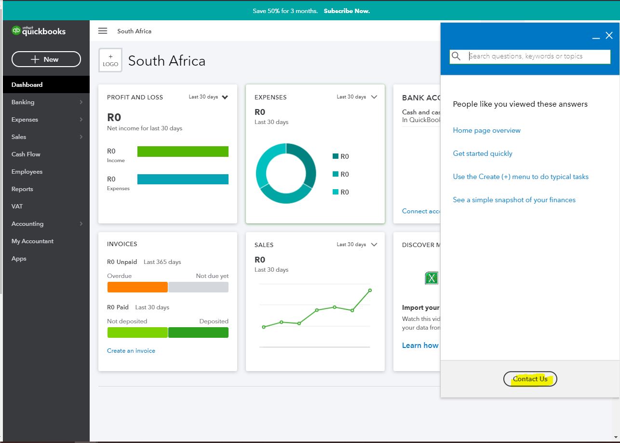This screenshot has height=443, width=620.
Task: Click the first R0 legend entry in Expenses
Action: pyautogui.click(x=341, y=156)
